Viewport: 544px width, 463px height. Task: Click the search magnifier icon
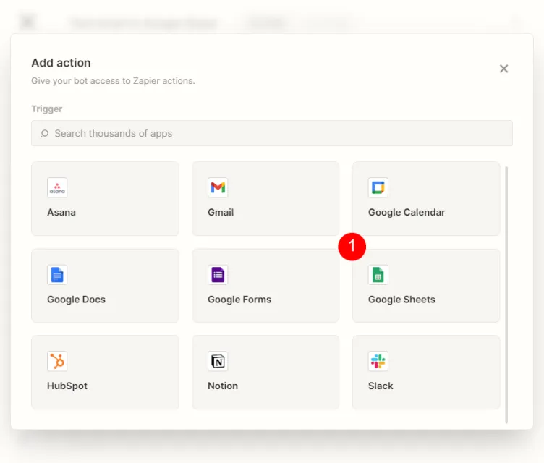pyautogui.click(x=44, y=133)
